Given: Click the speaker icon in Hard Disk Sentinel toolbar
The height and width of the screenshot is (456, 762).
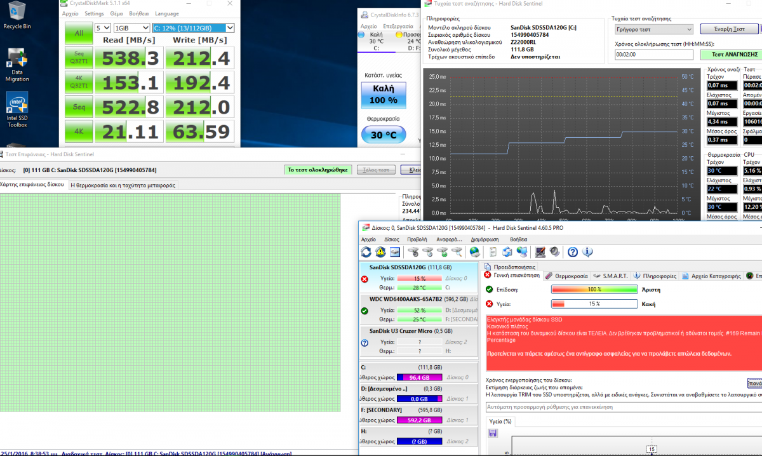Looking at the screenshot, I should point(554,252).
